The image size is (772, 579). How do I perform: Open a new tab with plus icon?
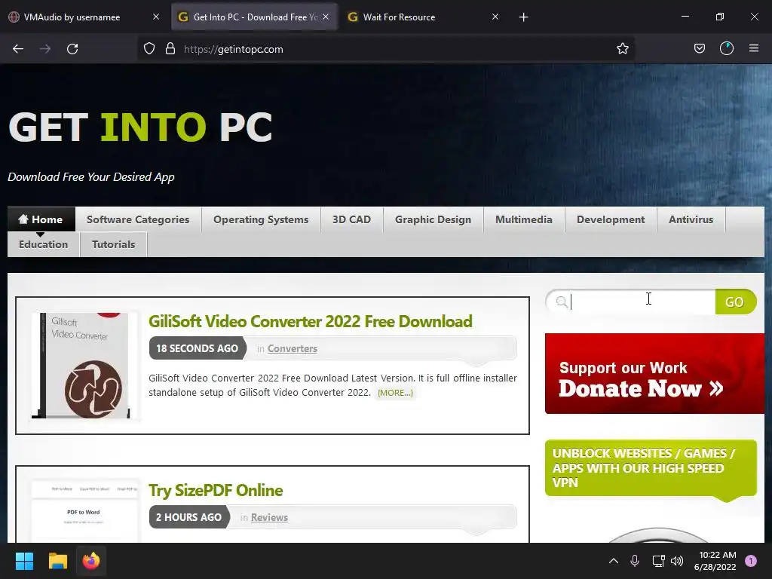(523, 17)
